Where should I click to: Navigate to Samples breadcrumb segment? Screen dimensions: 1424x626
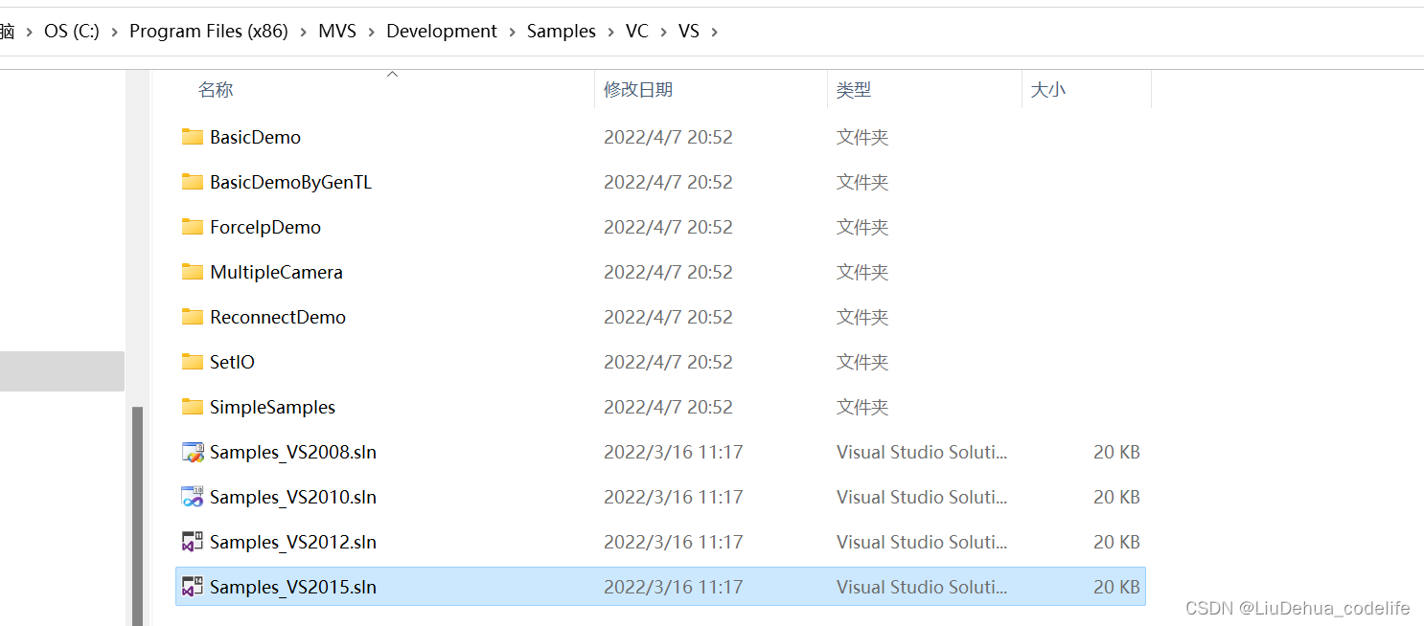[x=562, y=32]
